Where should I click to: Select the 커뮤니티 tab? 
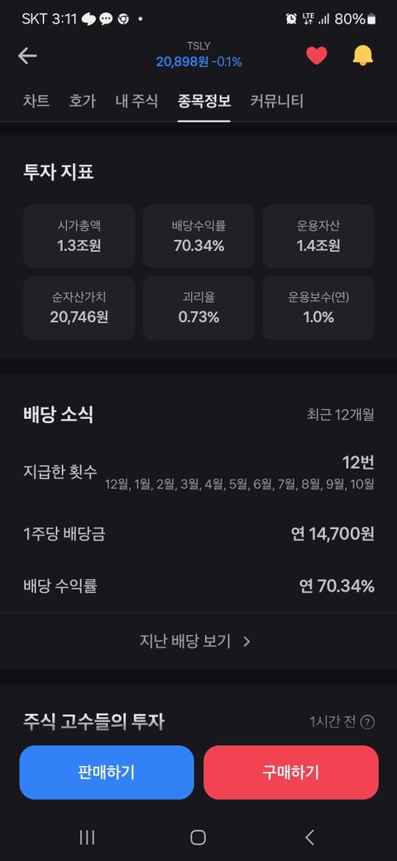(277, 101)
